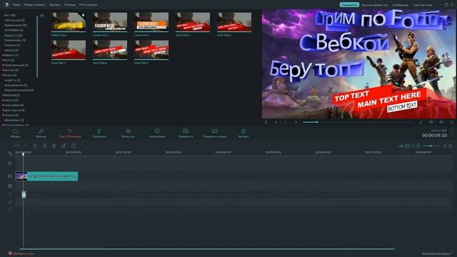Open the Переходы transitions tab
This screenshot has width=457, height=257.
point(99,133)
